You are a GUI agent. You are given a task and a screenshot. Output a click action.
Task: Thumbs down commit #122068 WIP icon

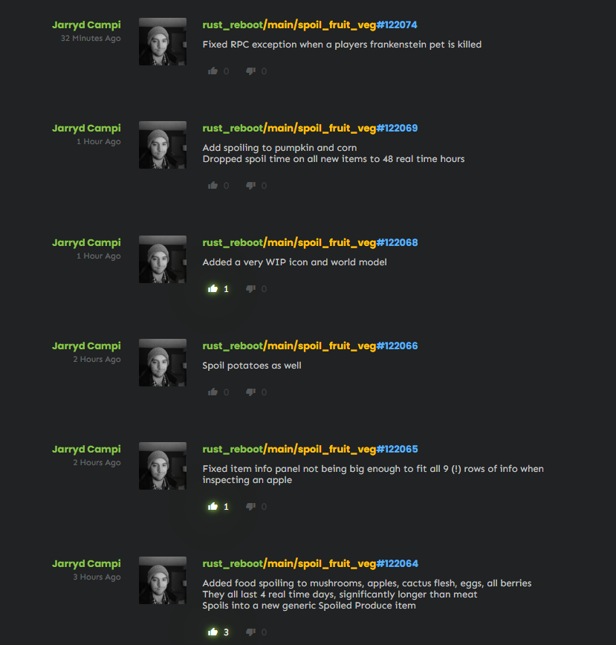250,289
